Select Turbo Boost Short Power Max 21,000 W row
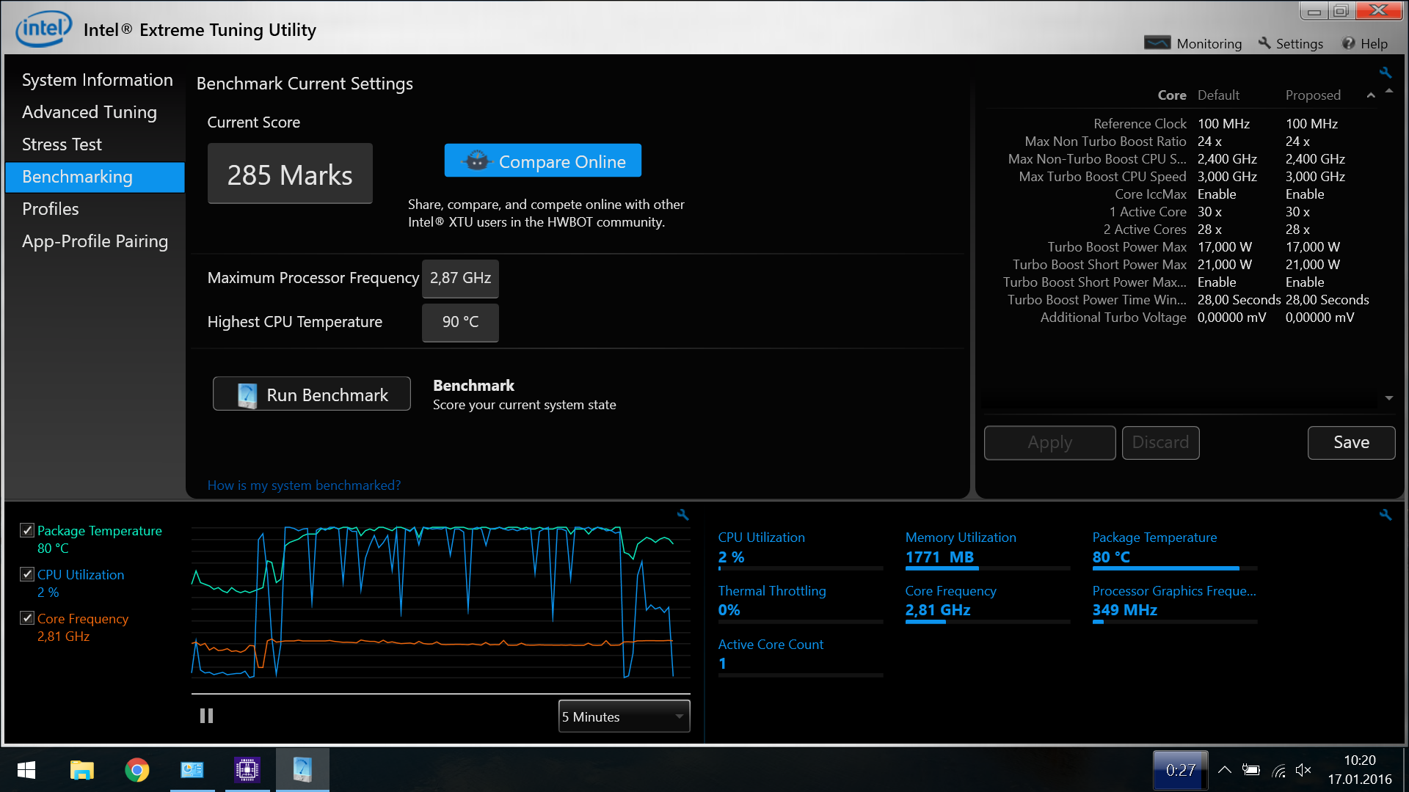This screenshot has width=1409, height=792. tap(1182, 265)
